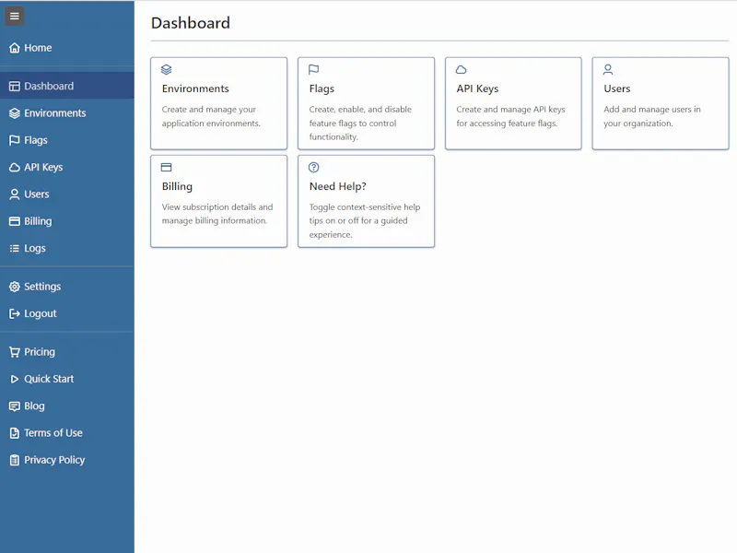Screen dimensions: 737x553
Task: Click the layers icon on Environments card
Action: click(x=167, y=70)
